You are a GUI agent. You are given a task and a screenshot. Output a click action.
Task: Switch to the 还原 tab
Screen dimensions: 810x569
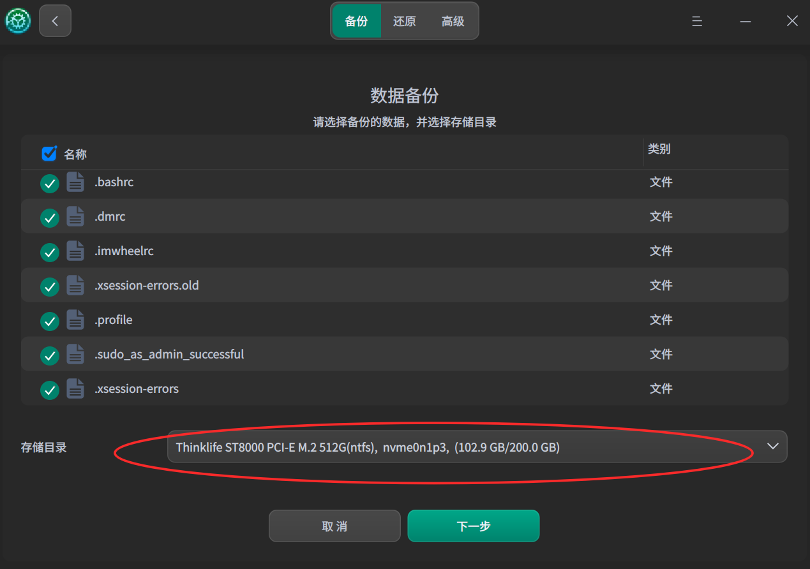405,21
